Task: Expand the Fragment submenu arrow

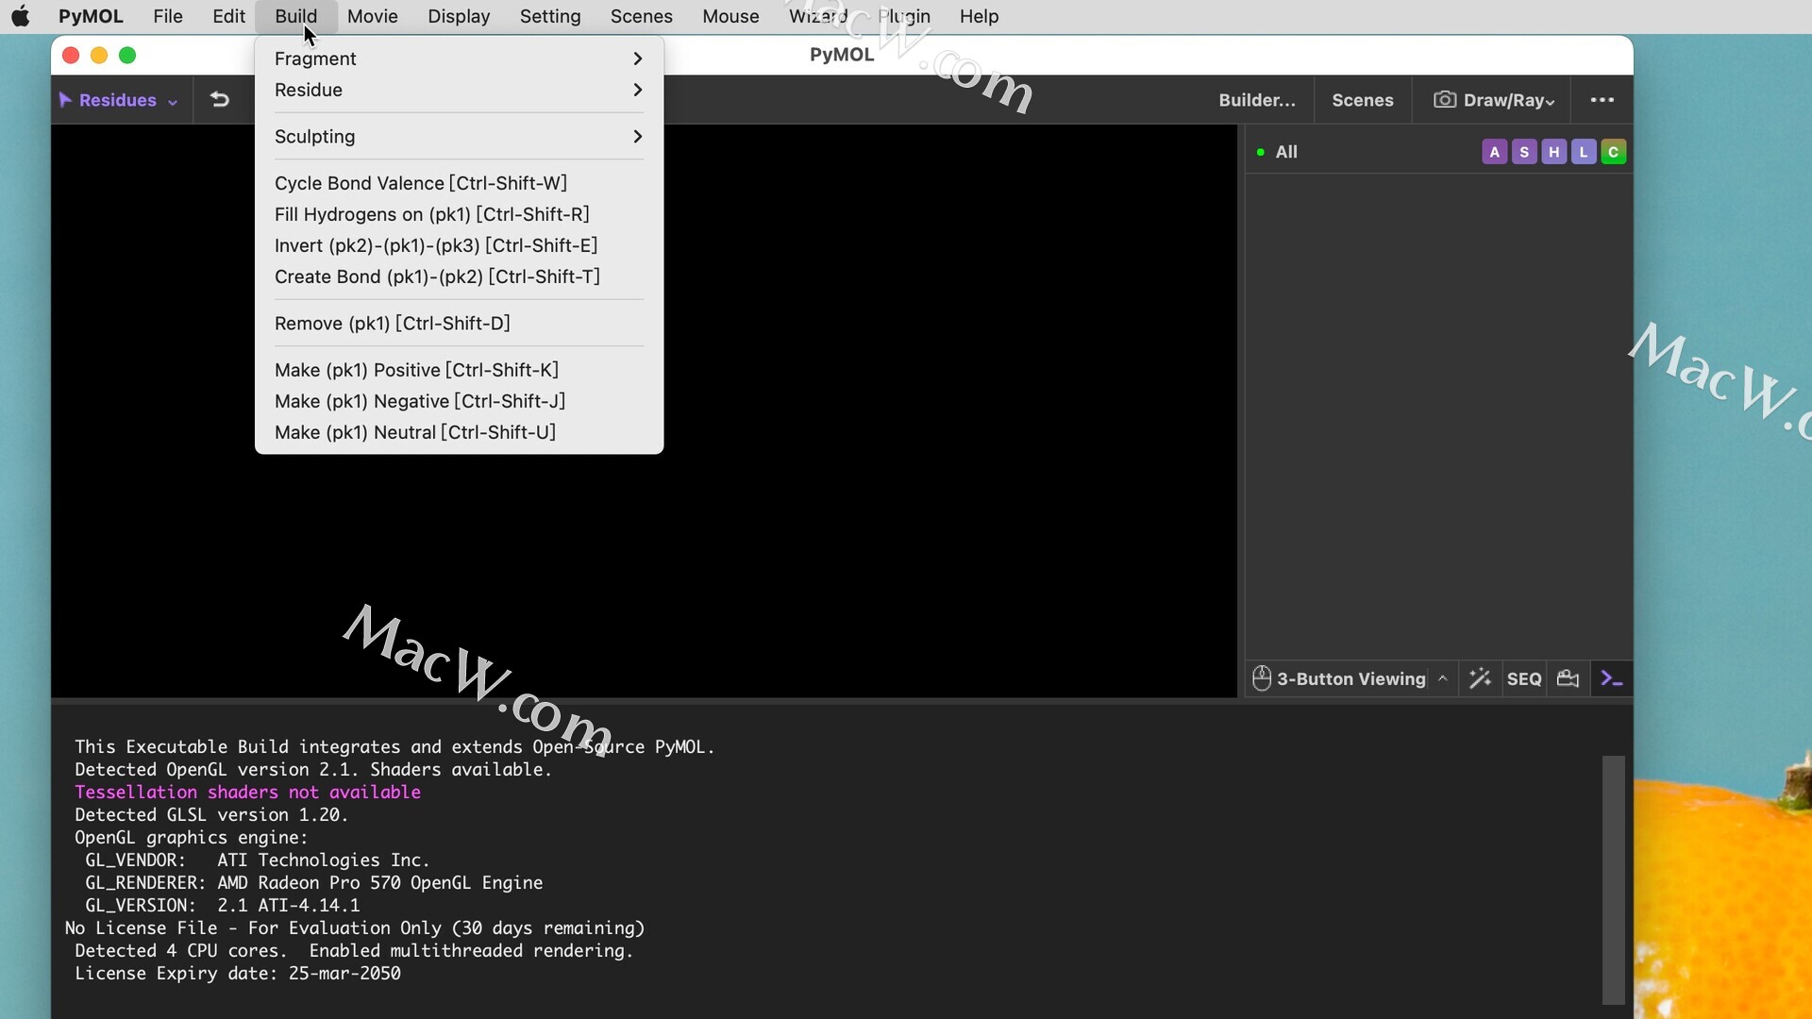Action: tap(638, 58)
